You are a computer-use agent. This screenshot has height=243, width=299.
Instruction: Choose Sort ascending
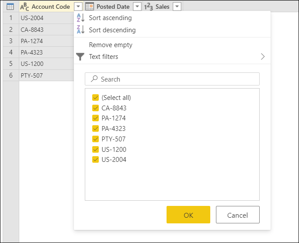[x=110, y=18]
